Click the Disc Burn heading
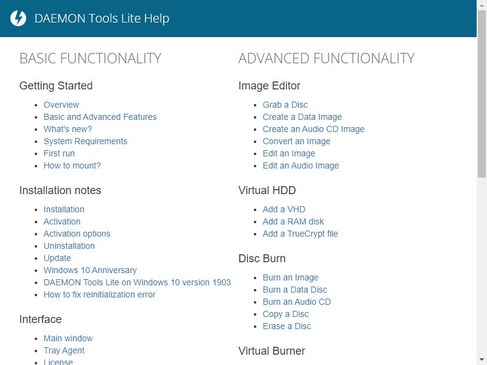The image size is (487, 365). (x=262, y=259)
